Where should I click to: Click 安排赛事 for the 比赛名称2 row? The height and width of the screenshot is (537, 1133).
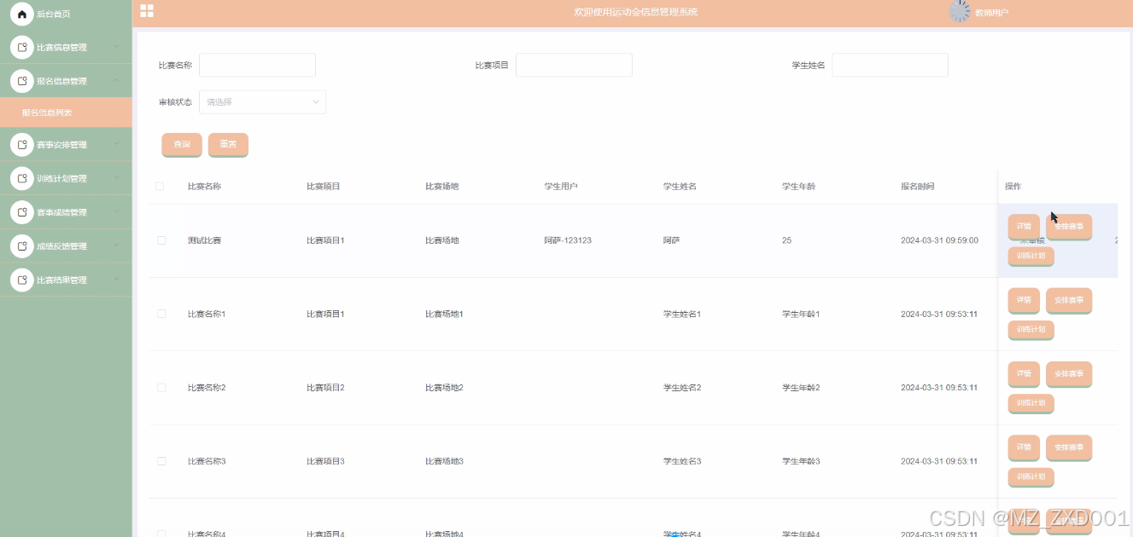(1069, 373)
